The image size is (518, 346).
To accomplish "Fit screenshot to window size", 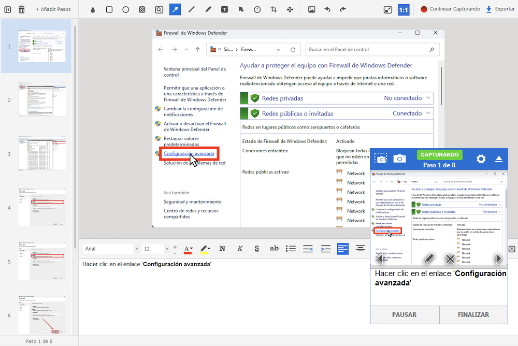I will pos(388,10).
